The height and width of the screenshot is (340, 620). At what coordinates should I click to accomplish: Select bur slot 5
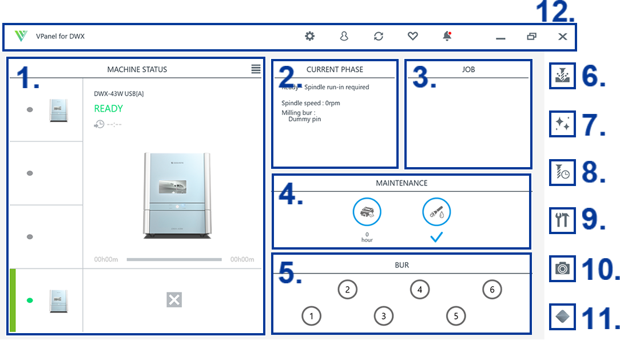pyautogui.click(x=456, y=317)
